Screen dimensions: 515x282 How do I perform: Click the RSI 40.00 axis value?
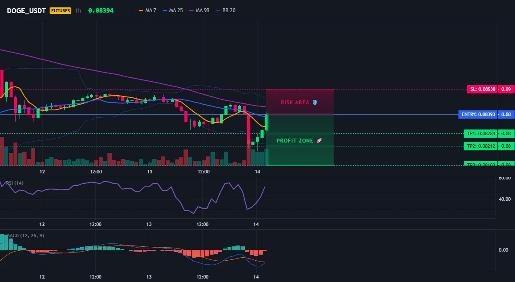click(x=505, y=199)
